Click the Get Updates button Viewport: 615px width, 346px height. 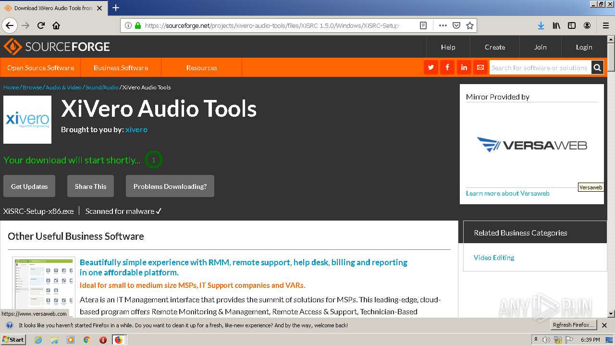tap(29, 186)
